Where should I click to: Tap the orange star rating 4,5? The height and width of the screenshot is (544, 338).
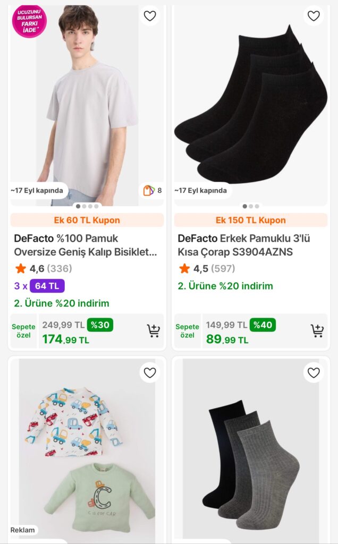(x=184, y=268)
